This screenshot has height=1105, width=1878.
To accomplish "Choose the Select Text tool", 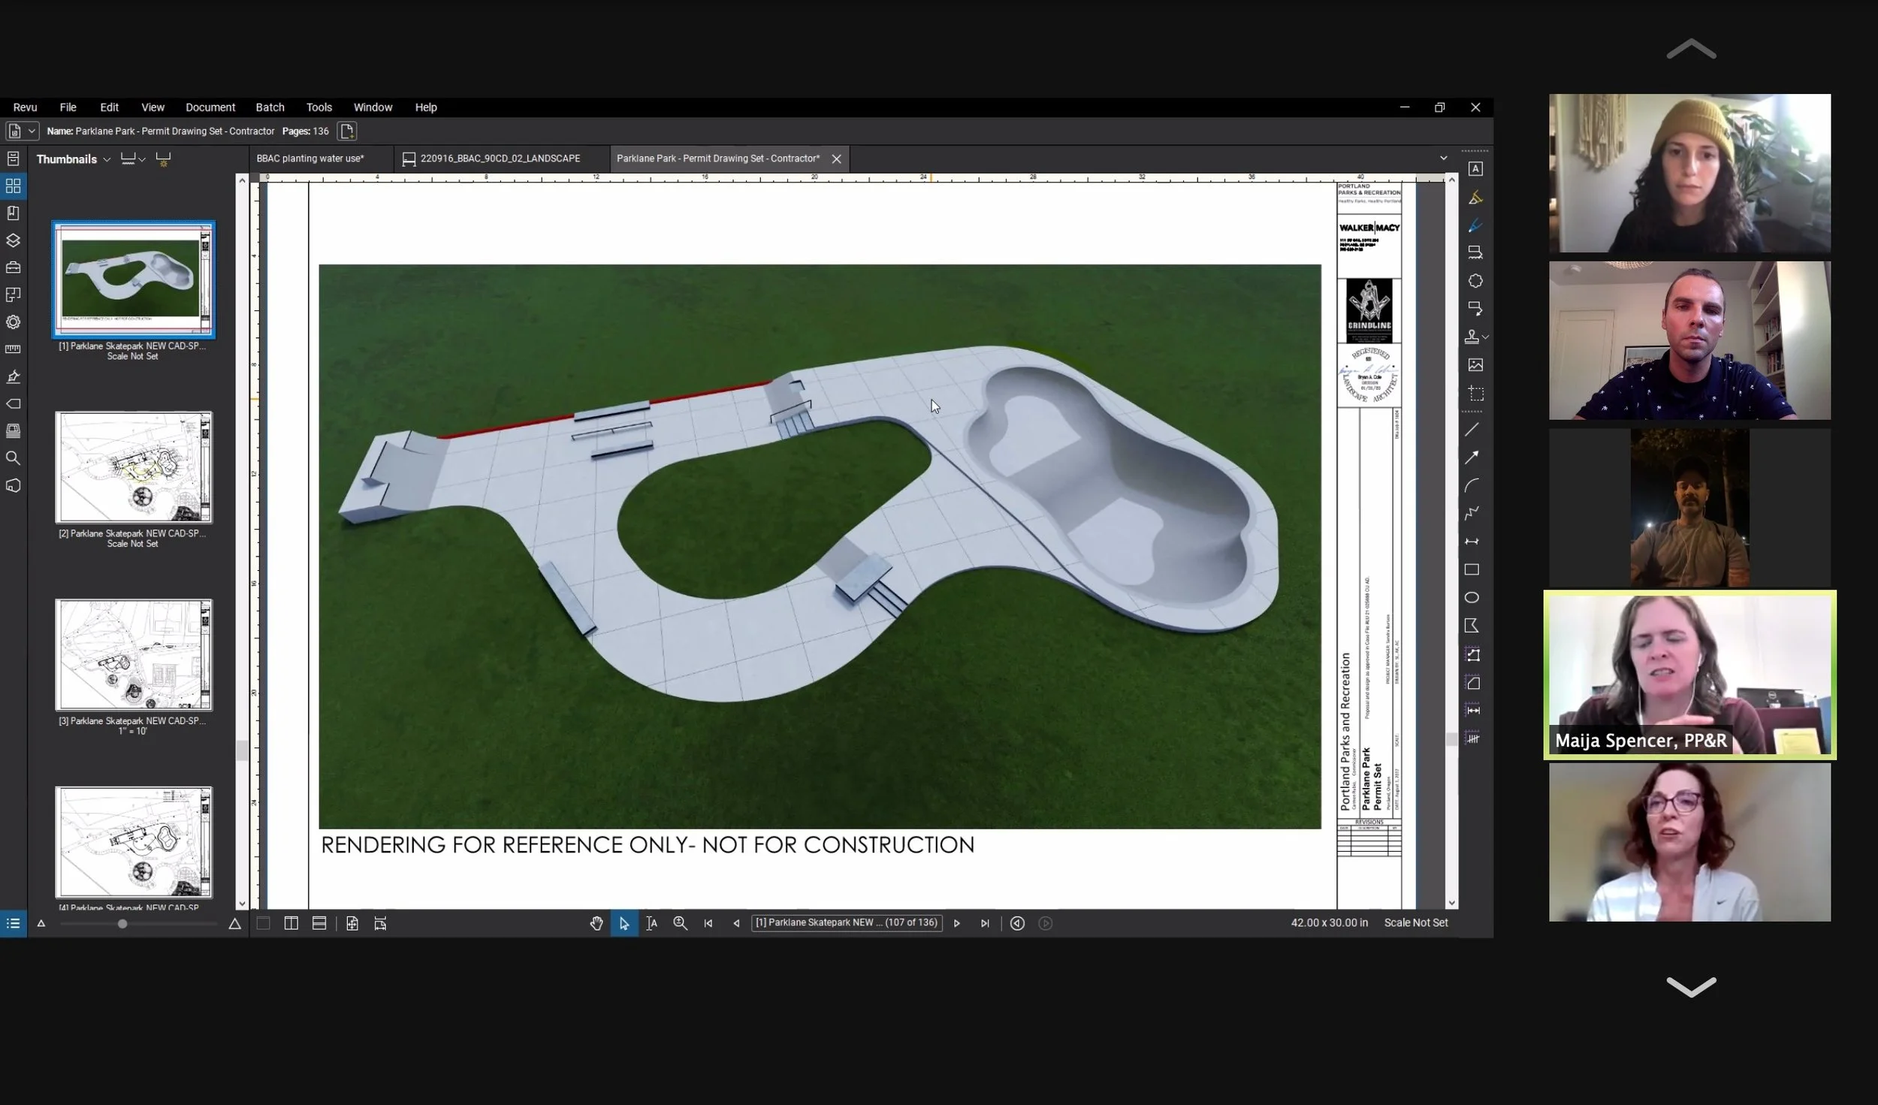I will (651, 923).
